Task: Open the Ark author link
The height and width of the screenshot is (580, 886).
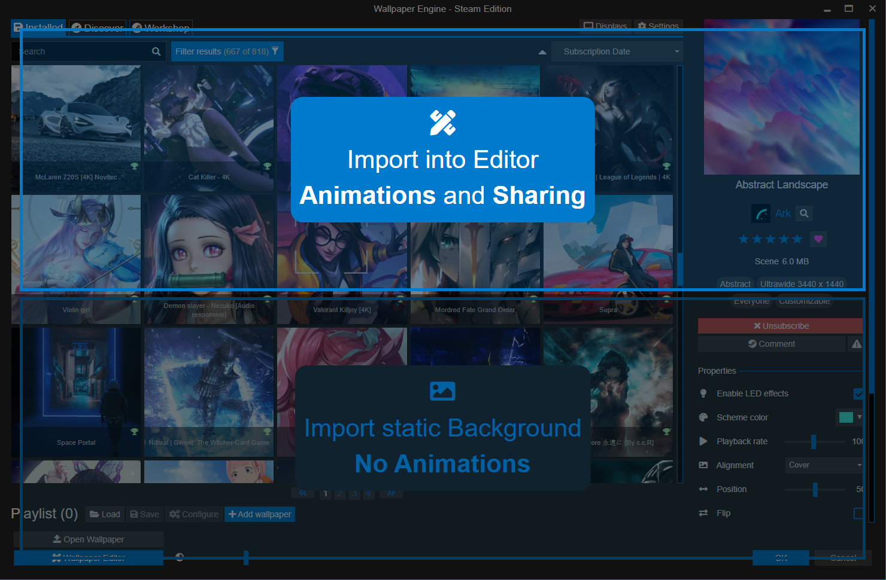Action: (x=783, y=213)
